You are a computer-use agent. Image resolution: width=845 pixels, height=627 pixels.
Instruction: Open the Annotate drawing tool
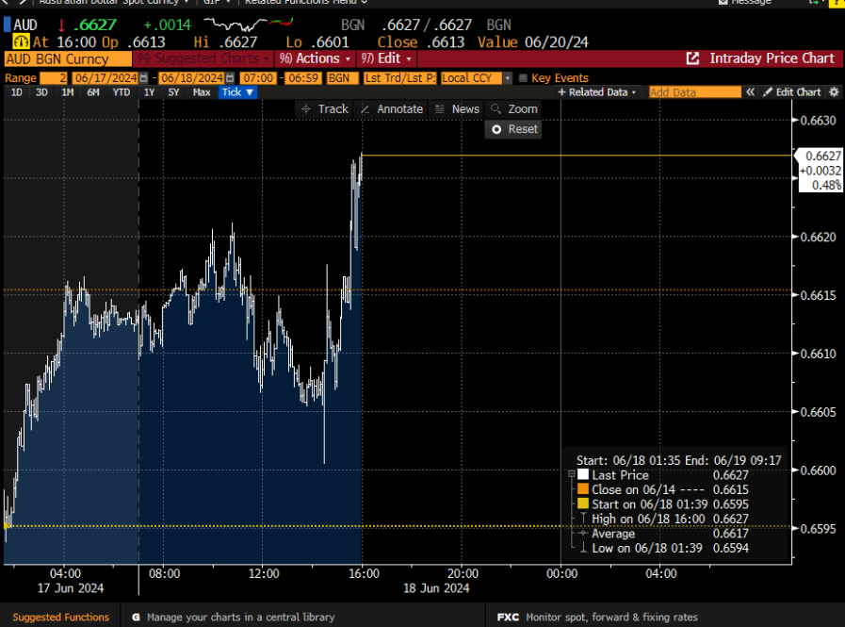[392, 109]
